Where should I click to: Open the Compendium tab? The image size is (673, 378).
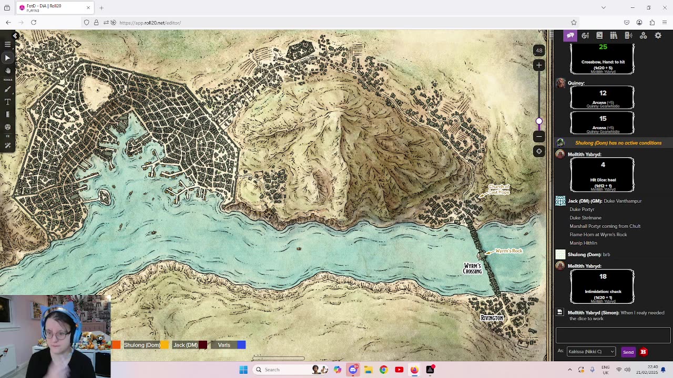(614, 35)
